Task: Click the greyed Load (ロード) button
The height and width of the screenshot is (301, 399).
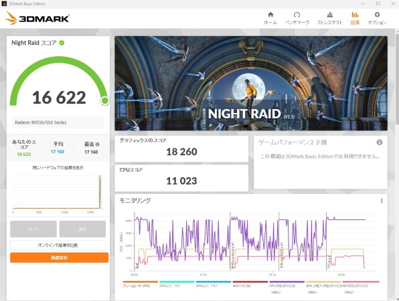Action: 33,229
